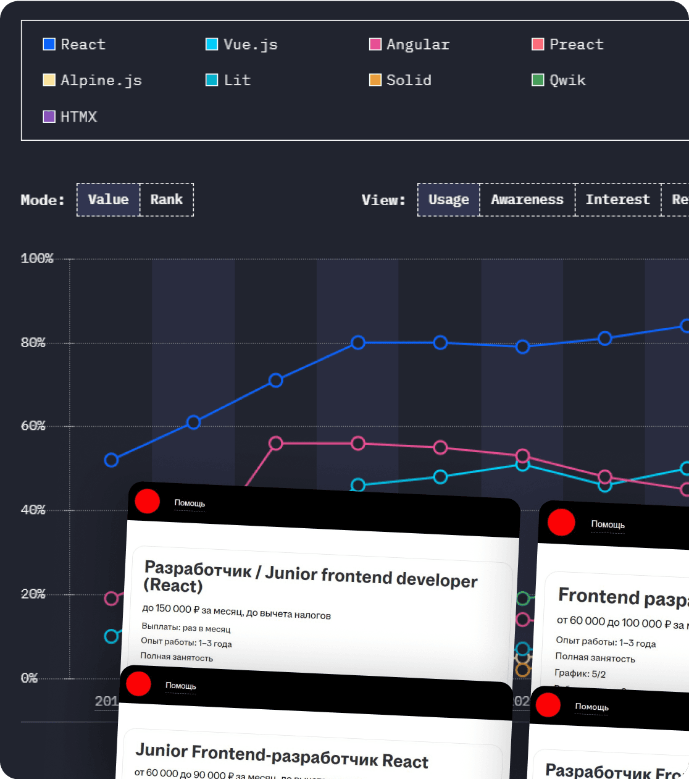Click the text 'Выплаты: раз в месяц'
The image size is (689, 779).
point(186,628)
